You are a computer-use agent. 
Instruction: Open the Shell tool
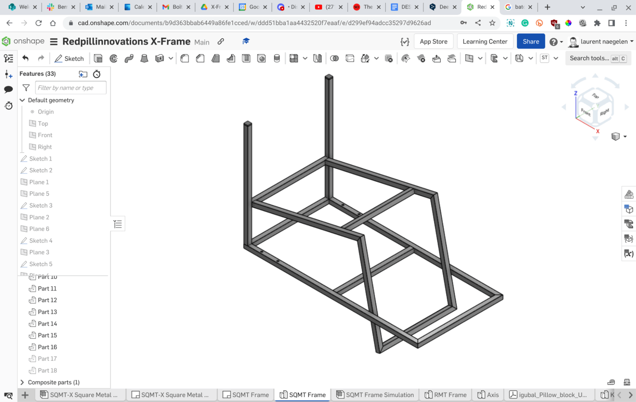coord(246,58)
